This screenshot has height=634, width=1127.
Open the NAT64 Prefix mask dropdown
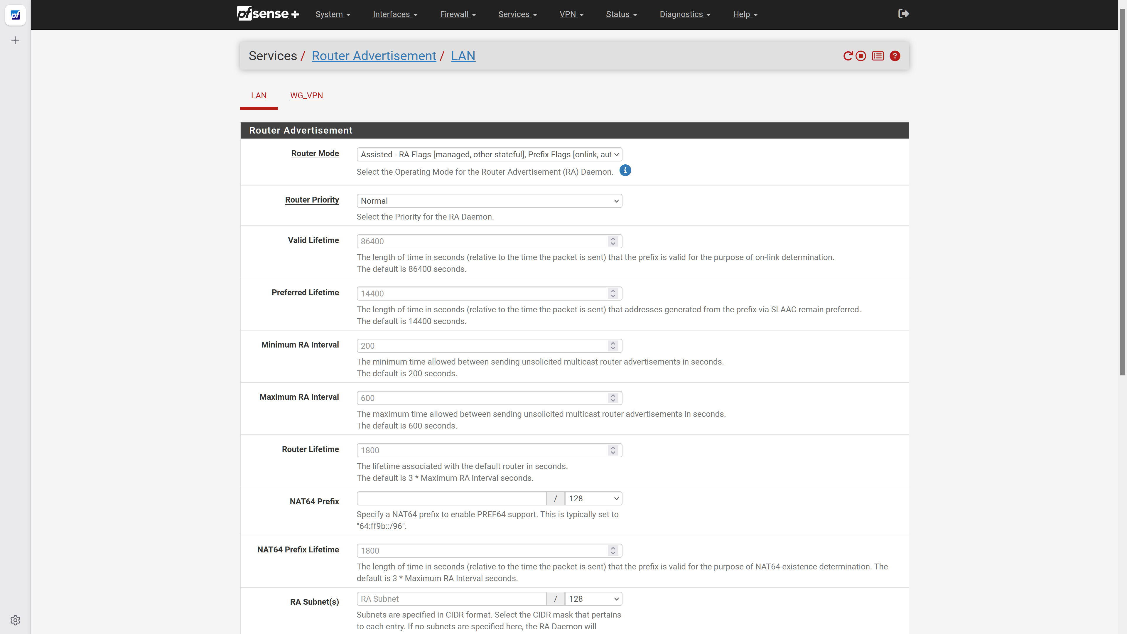click(x=593, y=498)
